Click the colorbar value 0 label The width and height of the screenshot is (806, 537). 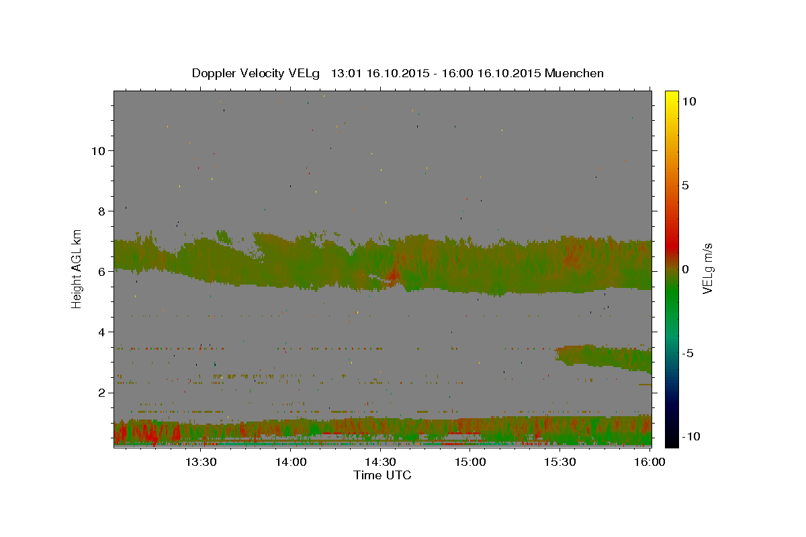point(685,269)
